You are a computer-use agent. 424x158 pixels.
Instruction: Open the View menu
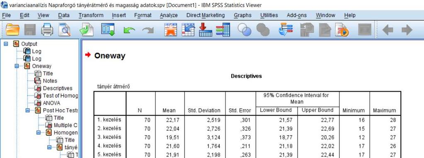point(43,15)
